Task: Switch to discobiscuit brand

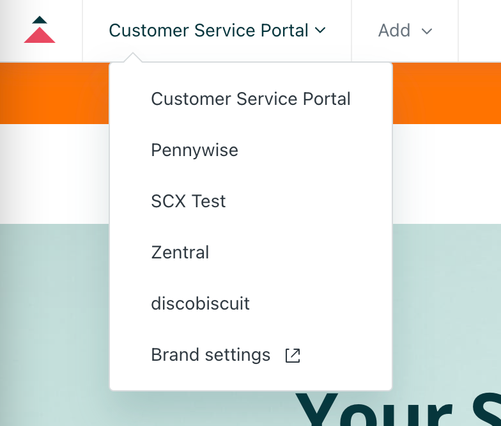Action: click(x=250, y=303)
